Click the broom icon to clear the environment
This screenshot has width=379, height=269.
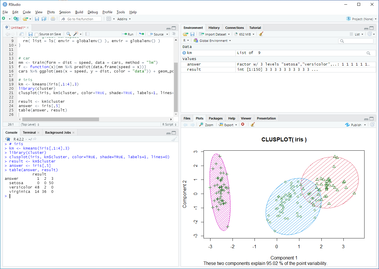pyautogui.click(x=261, y=34)
